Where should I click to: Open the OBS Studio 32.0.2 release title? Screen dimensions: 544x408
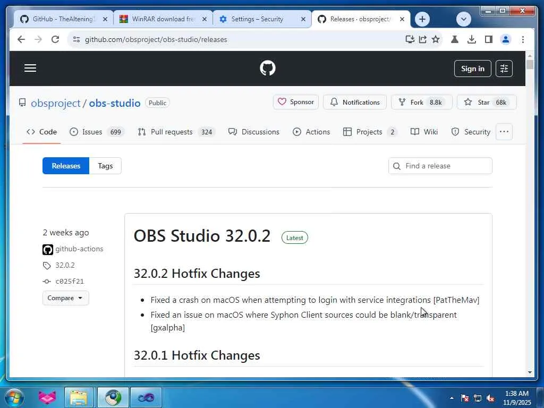tap(202, 236)
